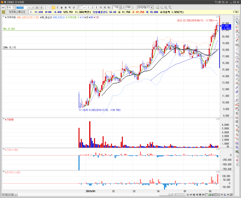241x198 pixels.
Task: Click the 기관(수량) indicator label
Action: (12, 150)
